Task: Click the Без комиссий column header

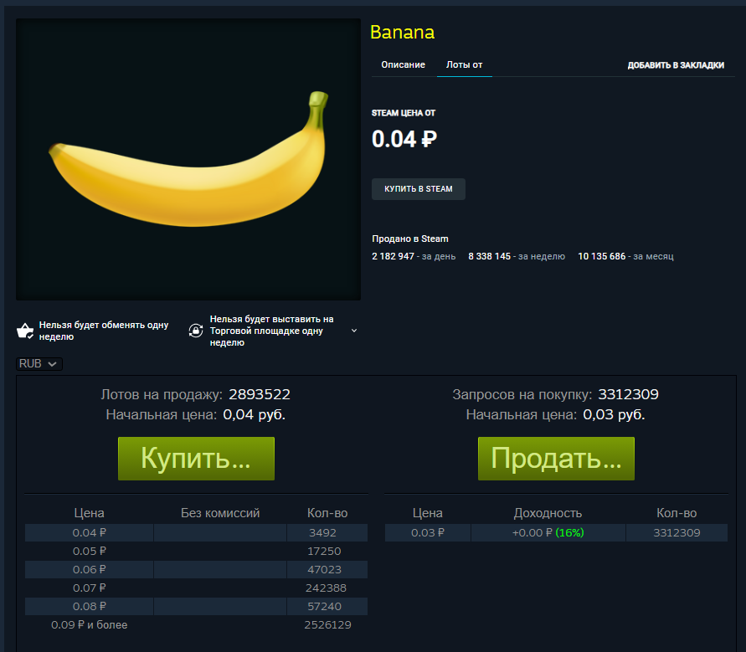Action: coord(220,513)
